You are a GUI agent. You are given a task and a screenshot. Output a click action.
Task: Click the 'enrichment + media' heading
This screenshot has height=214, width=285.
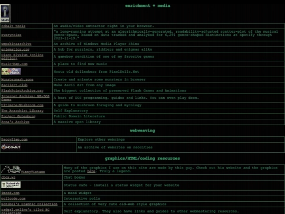coord(148,5)
